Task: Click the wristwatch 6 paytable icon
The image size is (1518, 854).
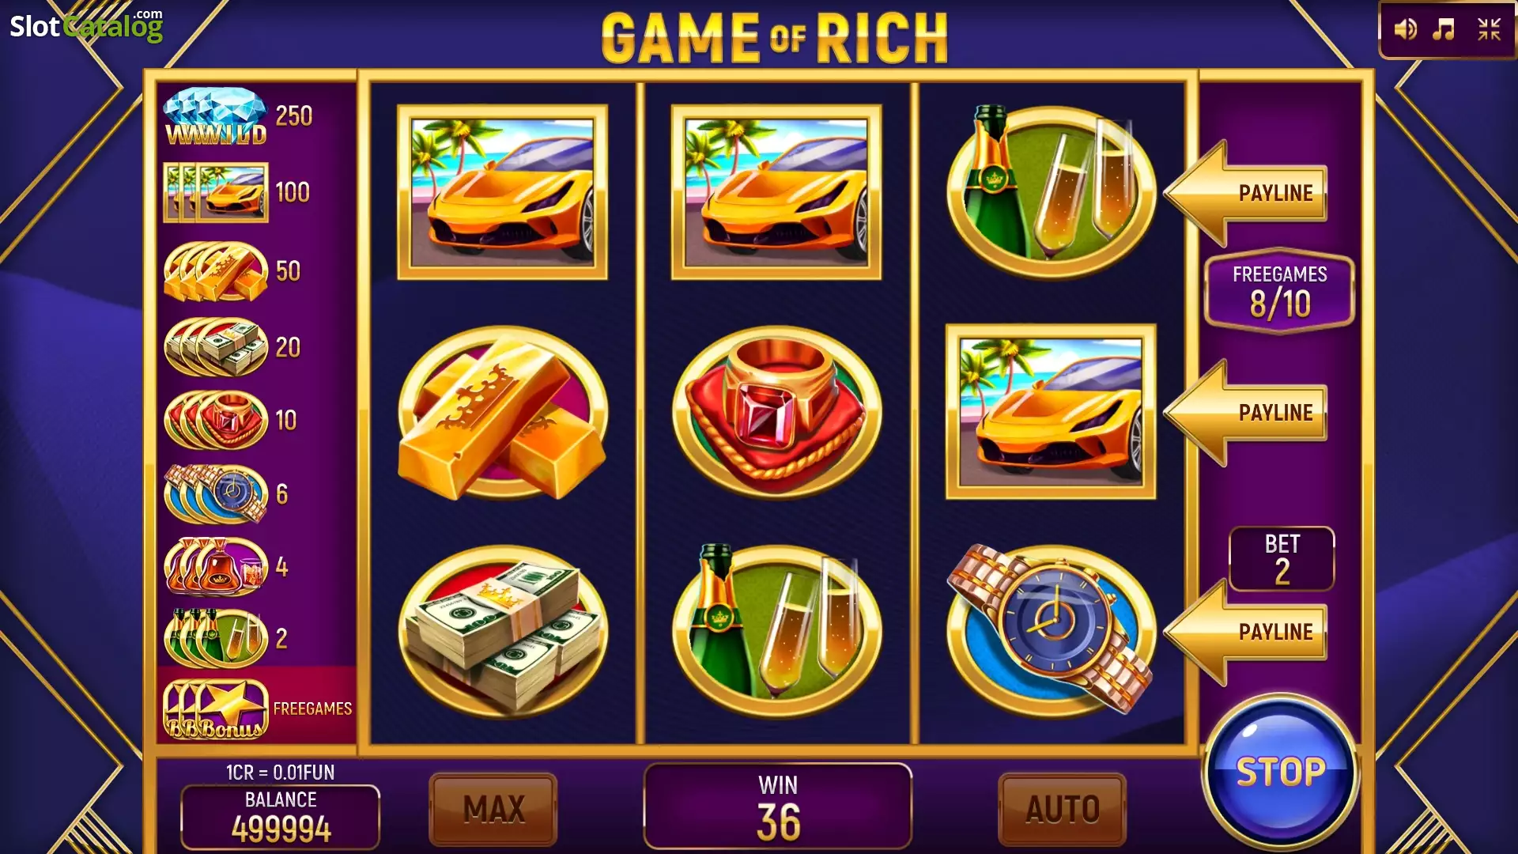Action: tap(216, 493)
